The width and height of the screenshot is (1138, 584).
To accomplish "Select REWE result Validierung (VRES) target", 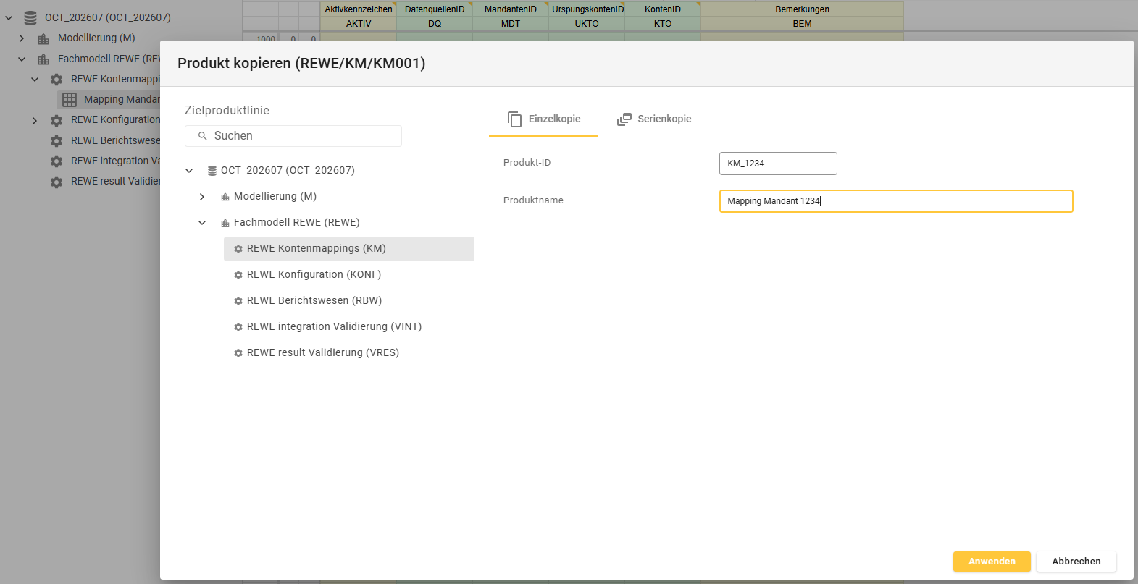I will pos(349,353).
